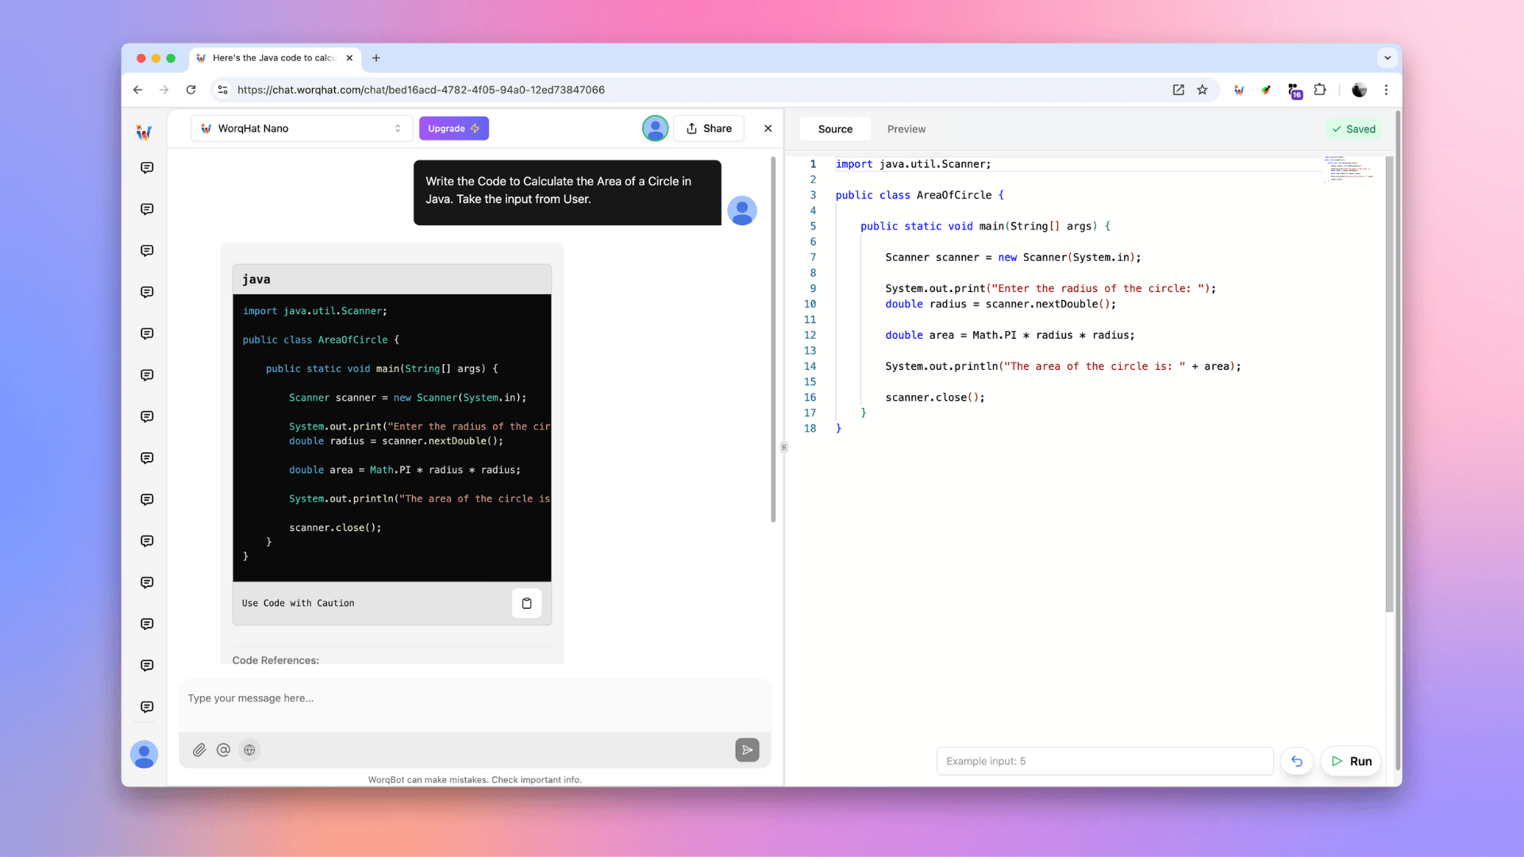This screenshot has height=857, width=1524.
Task: Open the WorqHat Nano model dropdown
Action: [302, 129]
